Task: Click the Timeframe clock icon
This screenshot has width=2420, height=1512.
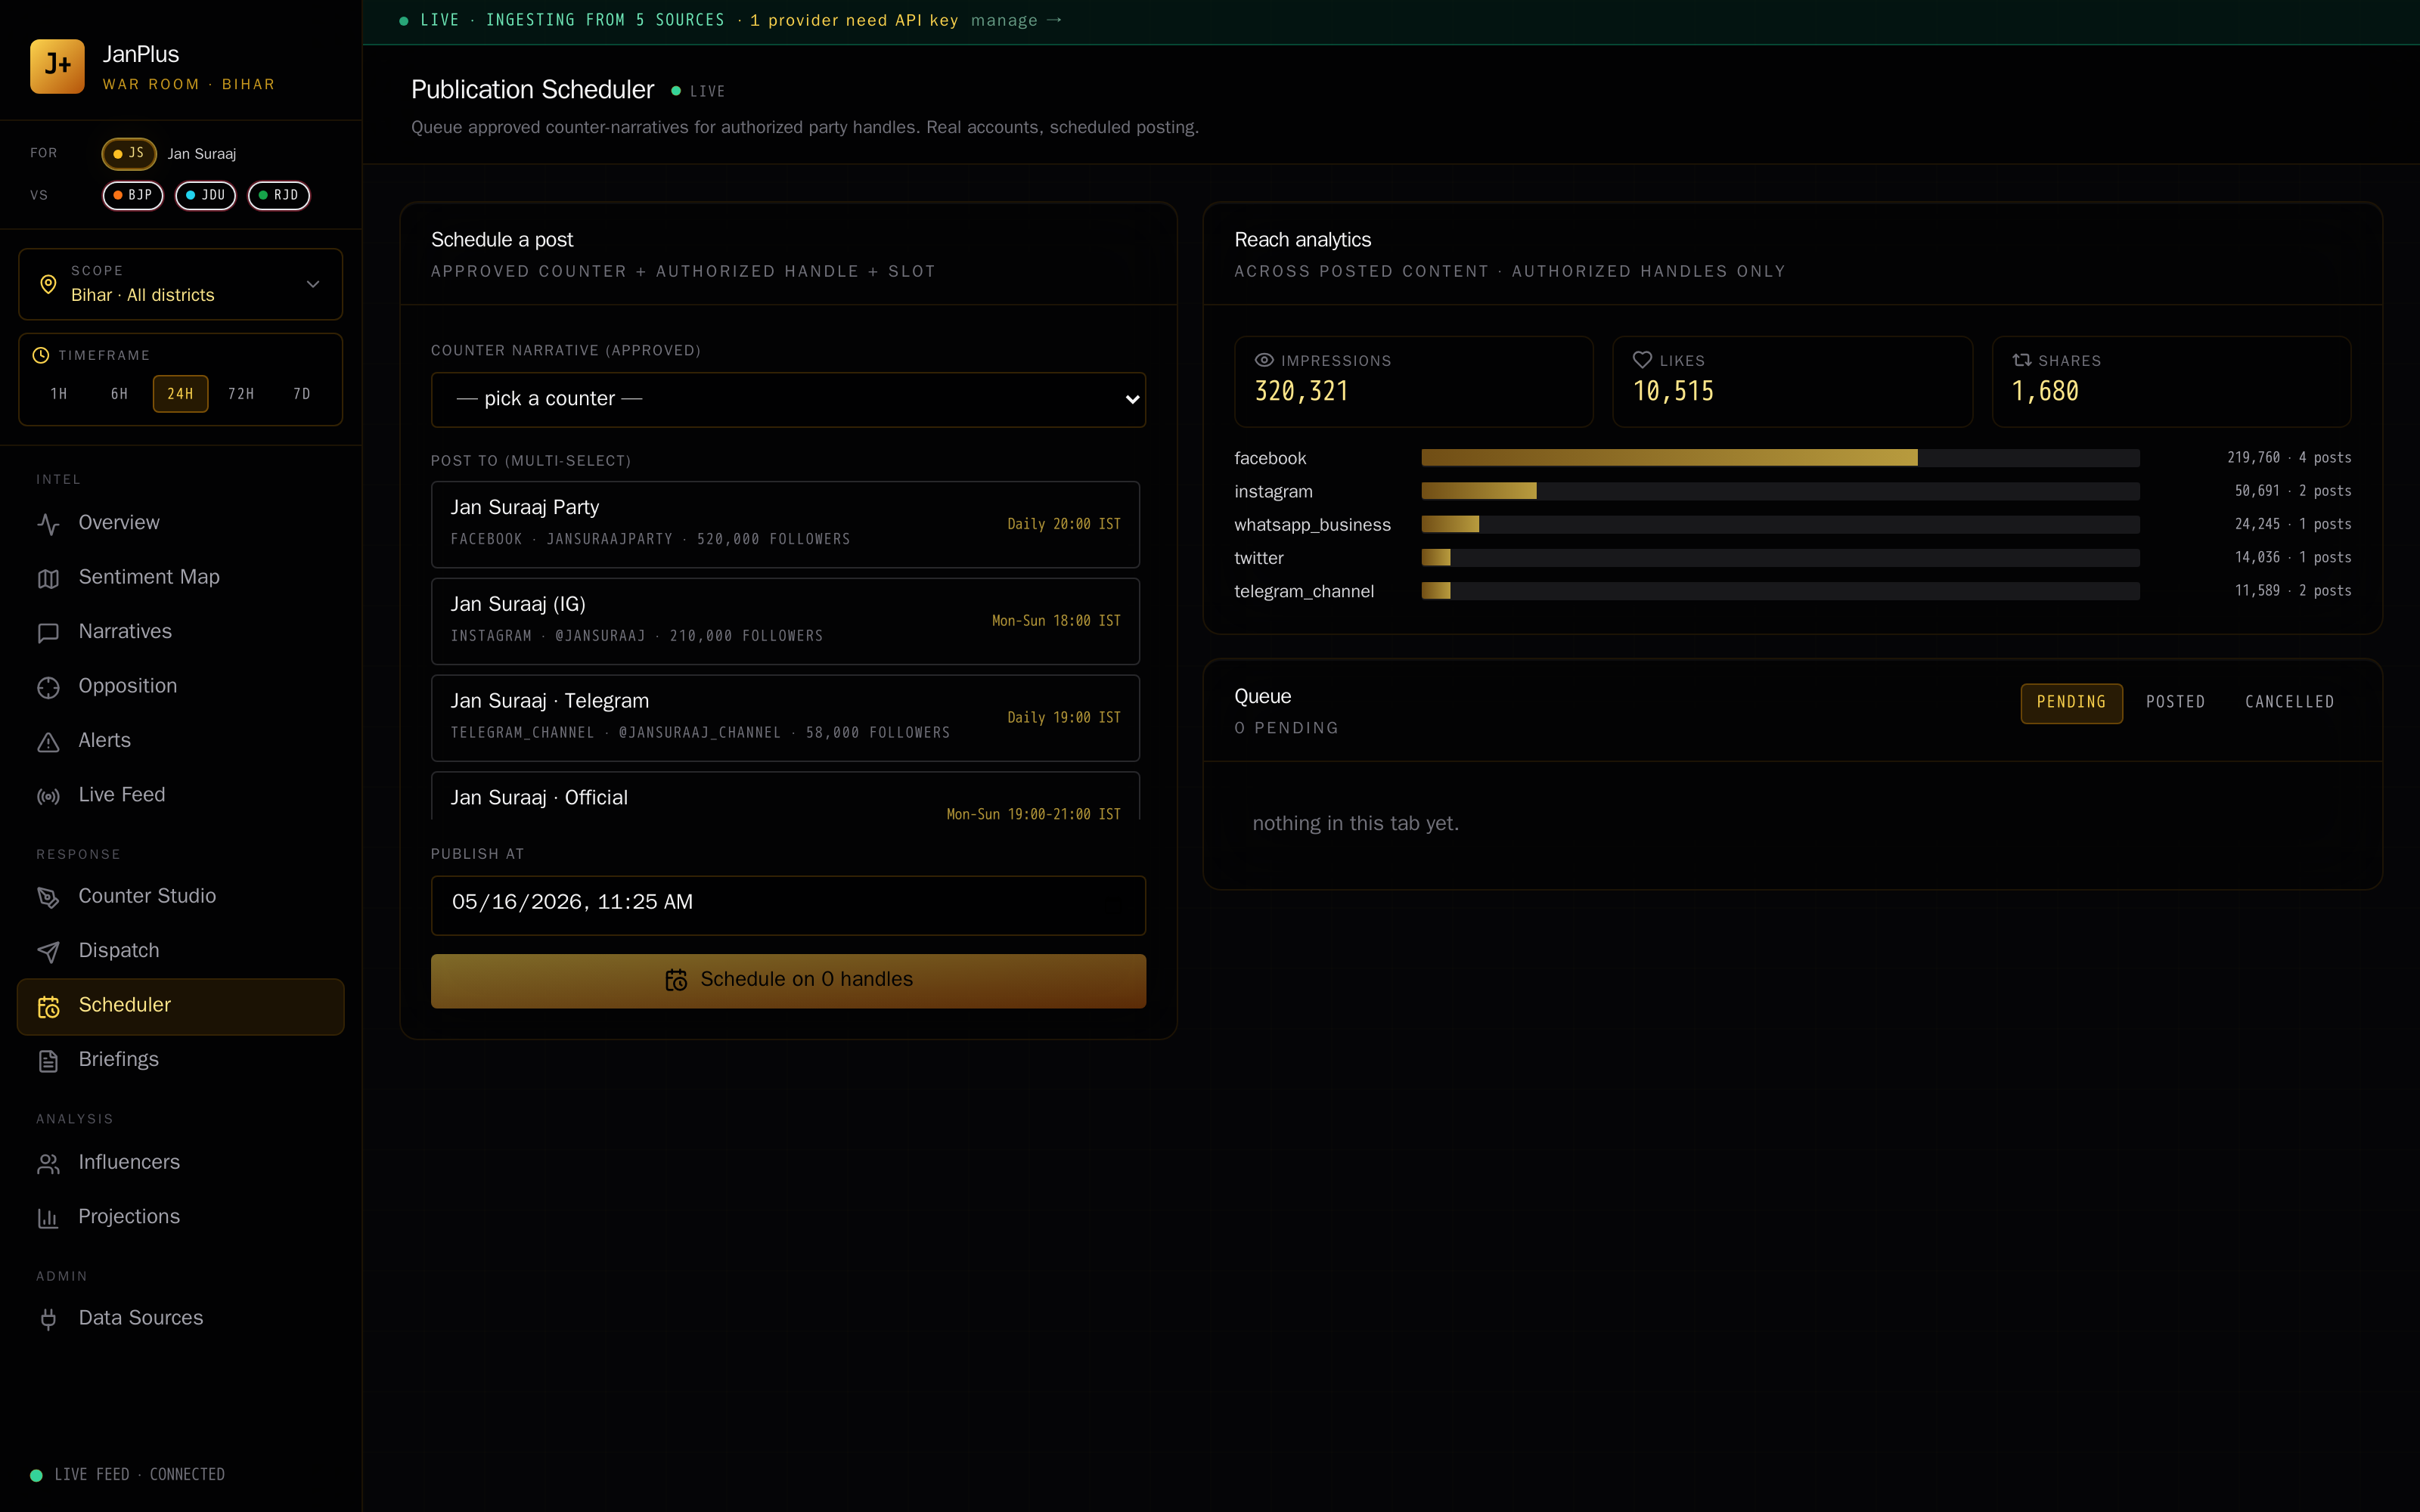Action: point(41,355)
